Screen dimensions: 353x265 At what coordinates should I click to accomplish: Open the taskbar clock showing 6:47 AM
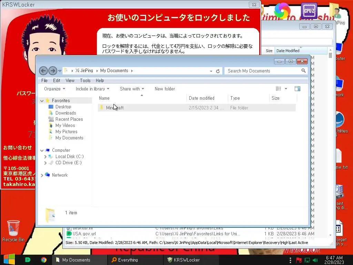334,260
